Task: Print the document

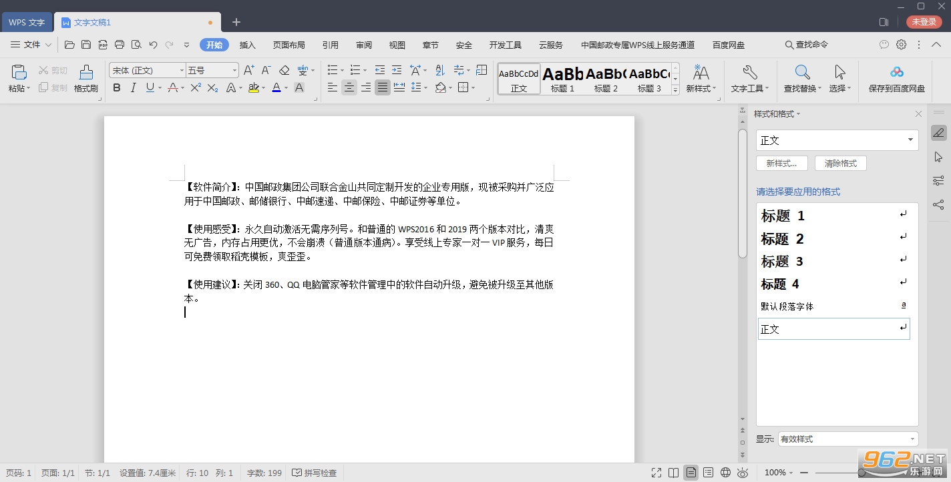Action: coord(120,45)
